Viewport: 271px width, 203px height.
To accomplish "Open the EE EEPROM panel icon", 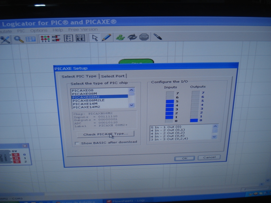I will pyautogui.click(x=80, y=38).
